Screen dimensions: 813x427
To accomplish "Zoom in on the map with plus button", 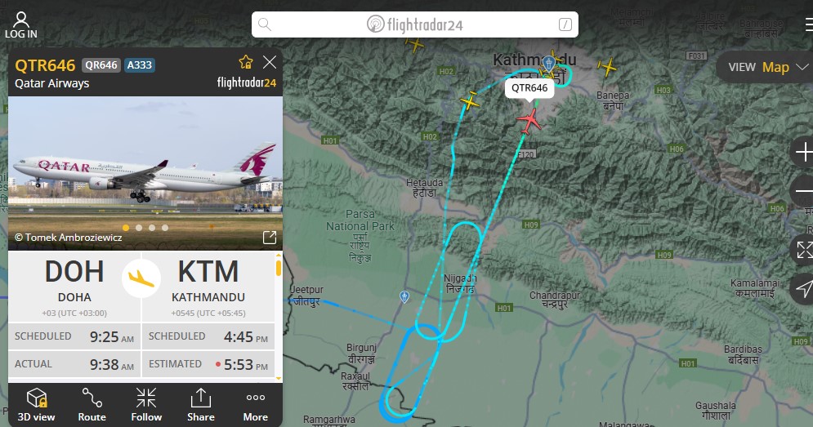I will coord(804,153).
